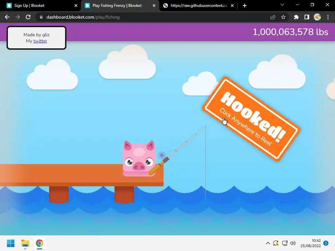Open the Windows Start menu

[x=10, y=243]
